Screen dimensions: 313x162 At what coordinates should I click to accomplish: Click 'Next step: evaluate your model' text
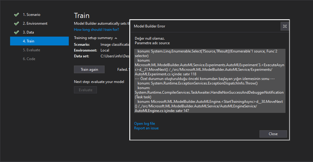pyautogui.click(x=99, y=82)
